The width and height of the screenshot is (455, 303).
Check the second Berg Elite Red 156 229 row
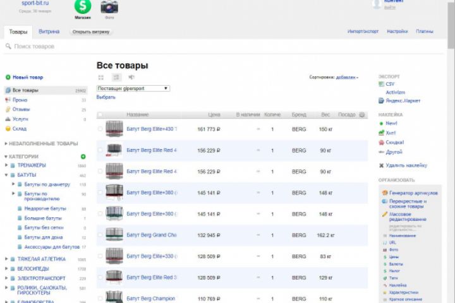100,171
